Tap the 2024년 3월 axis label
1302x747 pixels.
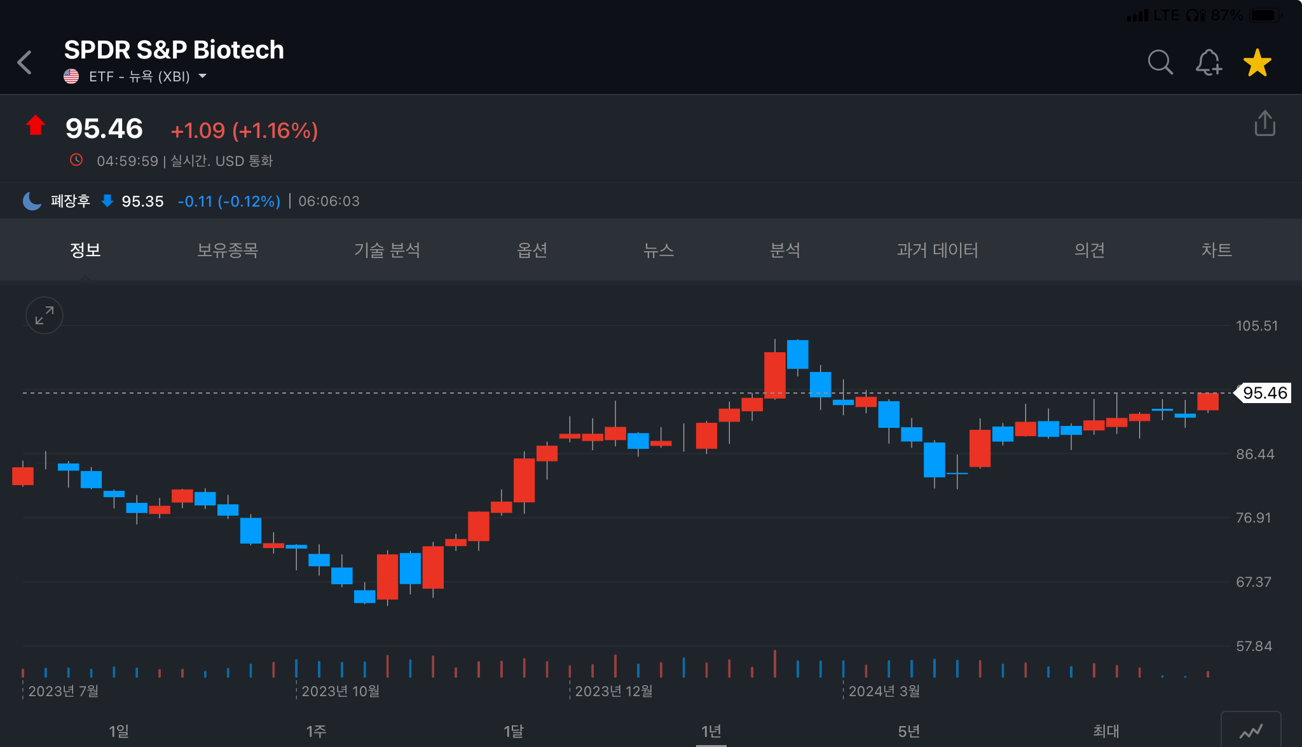[884, 691]
